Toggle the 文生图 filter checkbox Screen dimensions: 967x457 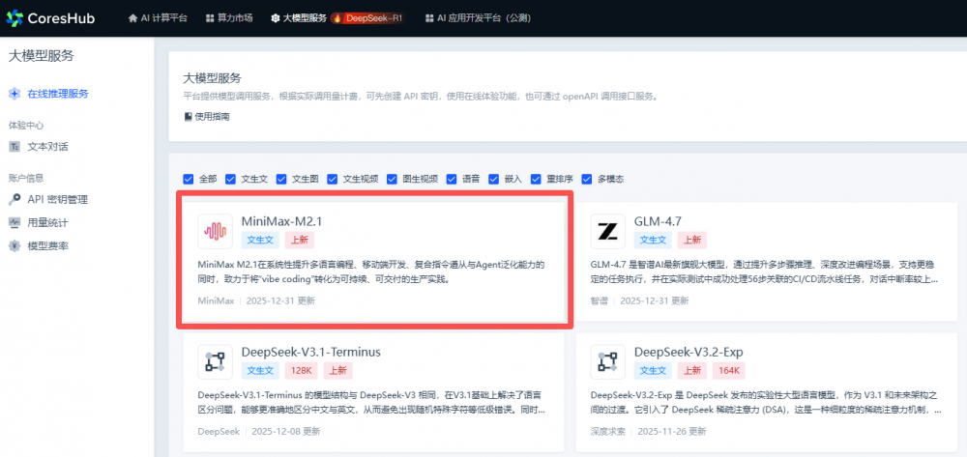point(281,179)
